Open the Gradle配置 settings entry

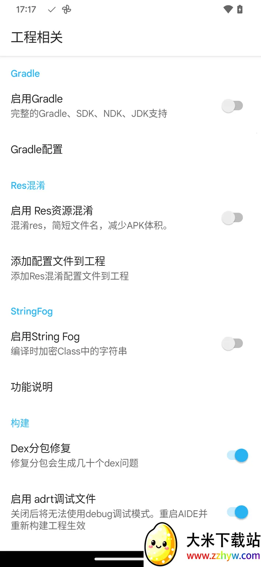point(36,149)
